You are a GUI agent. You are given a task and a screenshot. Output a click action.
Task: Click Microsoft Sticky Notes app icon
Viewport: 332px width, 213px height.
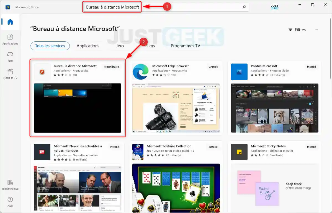pyautogui.click(x=239, y=152)
